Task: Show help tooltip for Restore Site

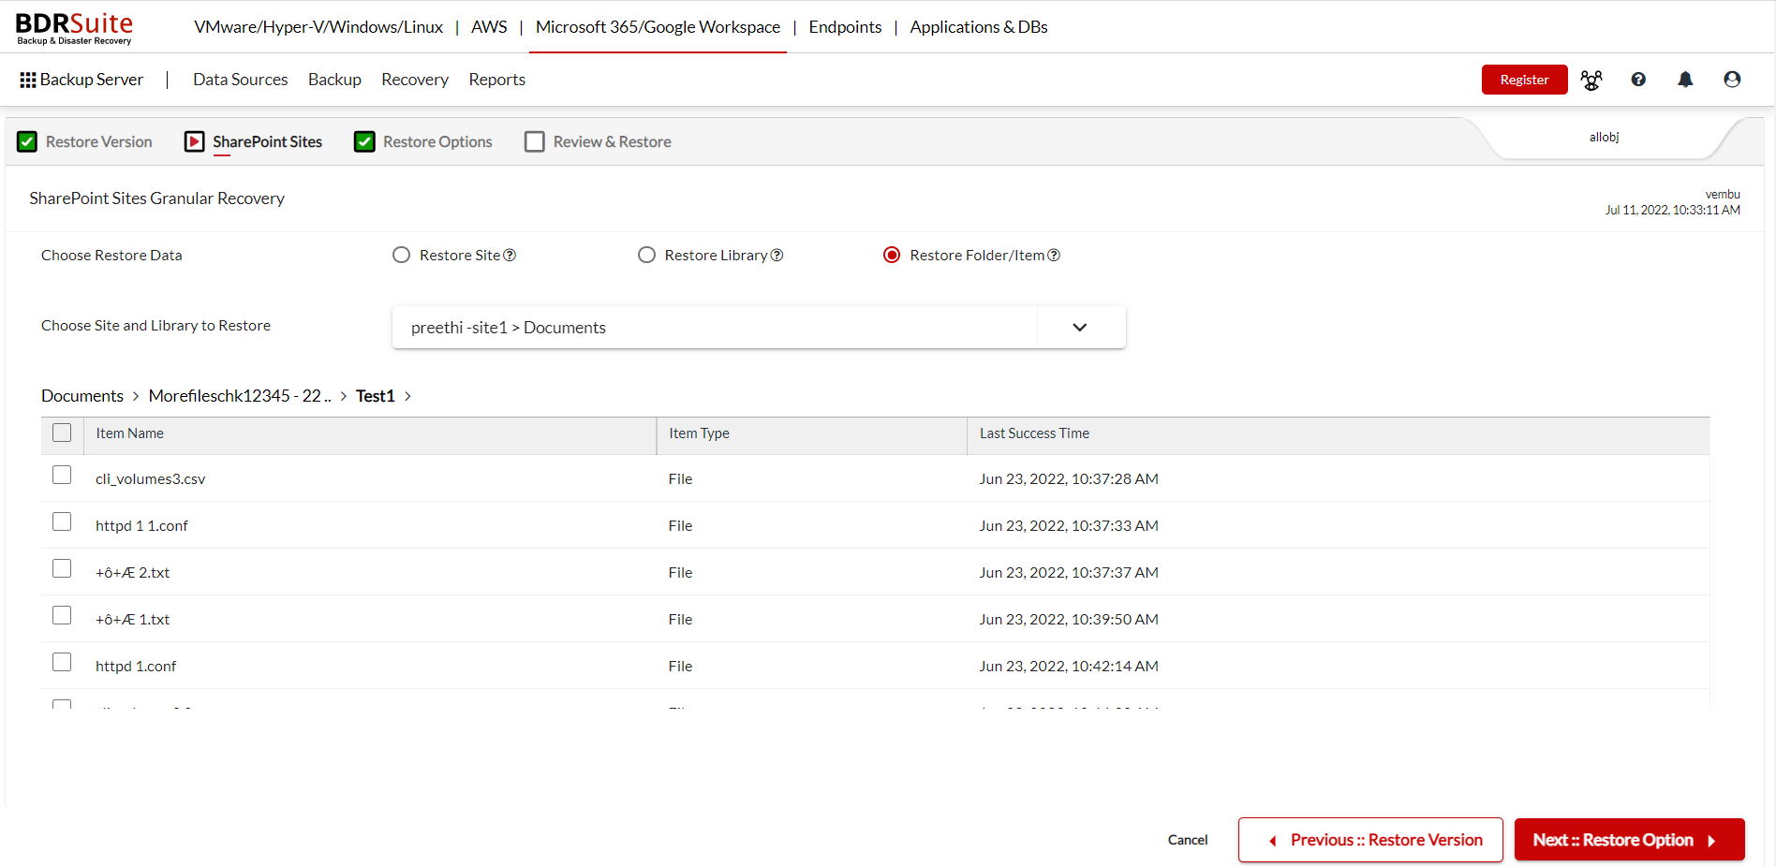Action: point(510,256)
